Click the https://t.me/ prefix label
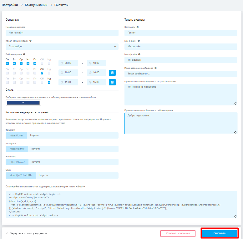Image resolution: width=243 pixels, height=239 pixels. tap(16, 135)
